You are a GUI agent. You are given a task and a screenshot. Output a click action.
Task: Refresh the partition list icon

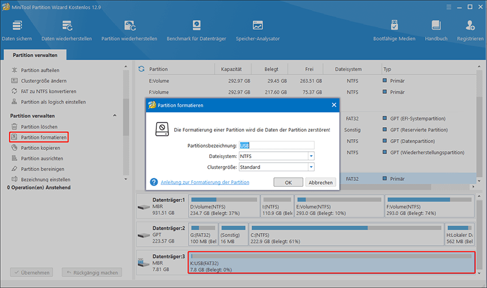142,69
